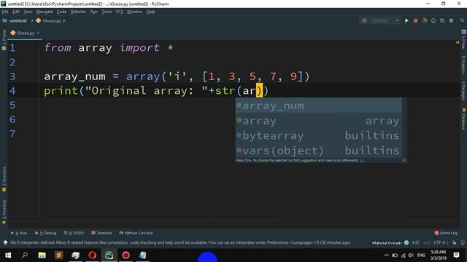Open the View menu
The height and width of the screenshot is (262, 467).
pyautogui.click(x=28, y=12)
